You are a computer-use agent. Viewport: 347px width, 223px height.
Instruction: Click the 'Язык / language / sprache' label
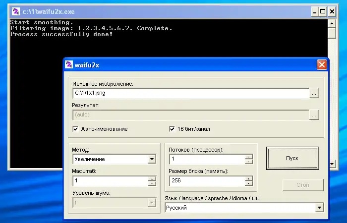tap(212, 198)
